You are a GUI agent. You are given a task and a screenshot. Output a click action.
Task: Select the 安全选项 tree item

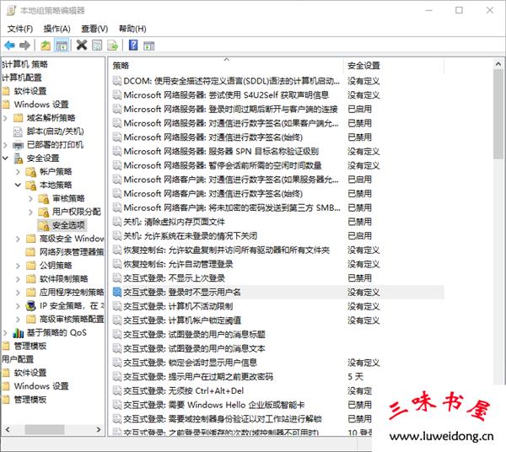[x=68, y=225]
